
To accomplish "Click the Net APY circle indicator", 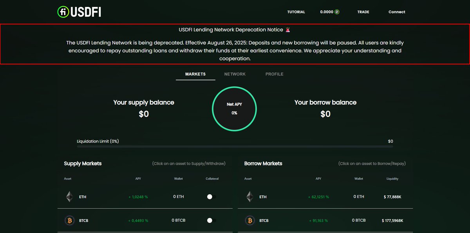I will 234,109.
